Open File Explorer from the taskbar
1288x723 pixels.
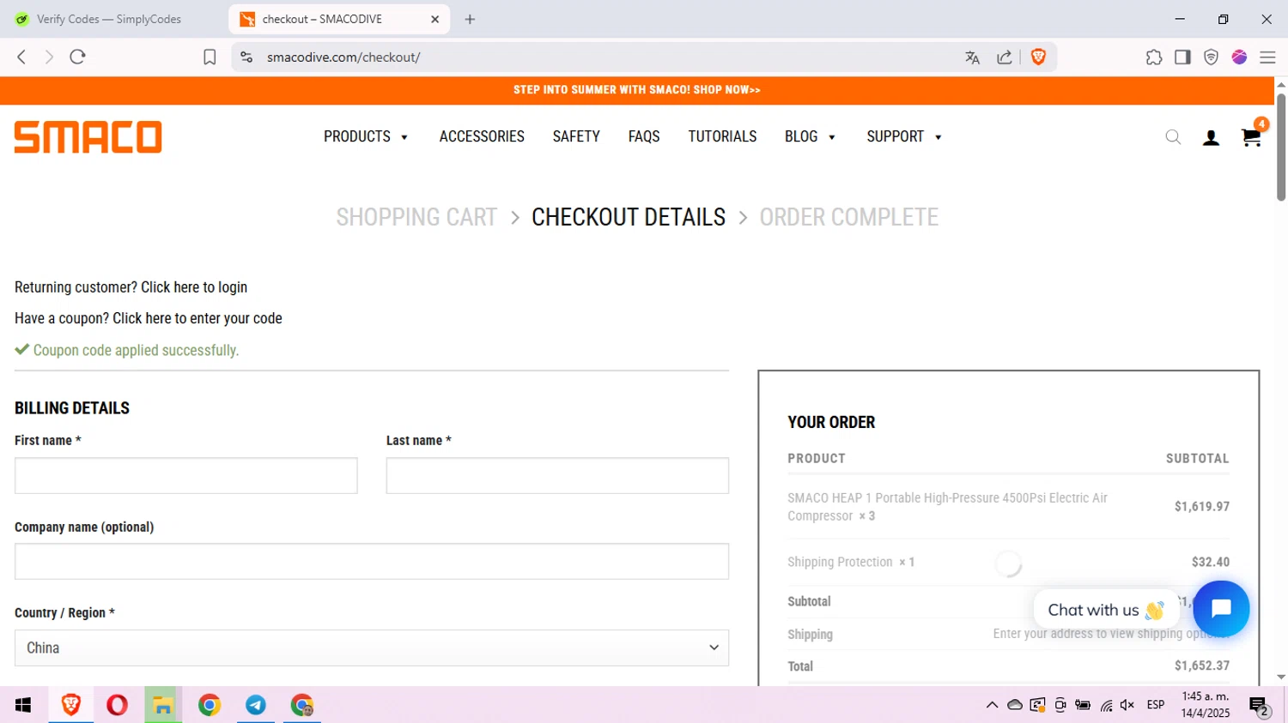(163, 705)
